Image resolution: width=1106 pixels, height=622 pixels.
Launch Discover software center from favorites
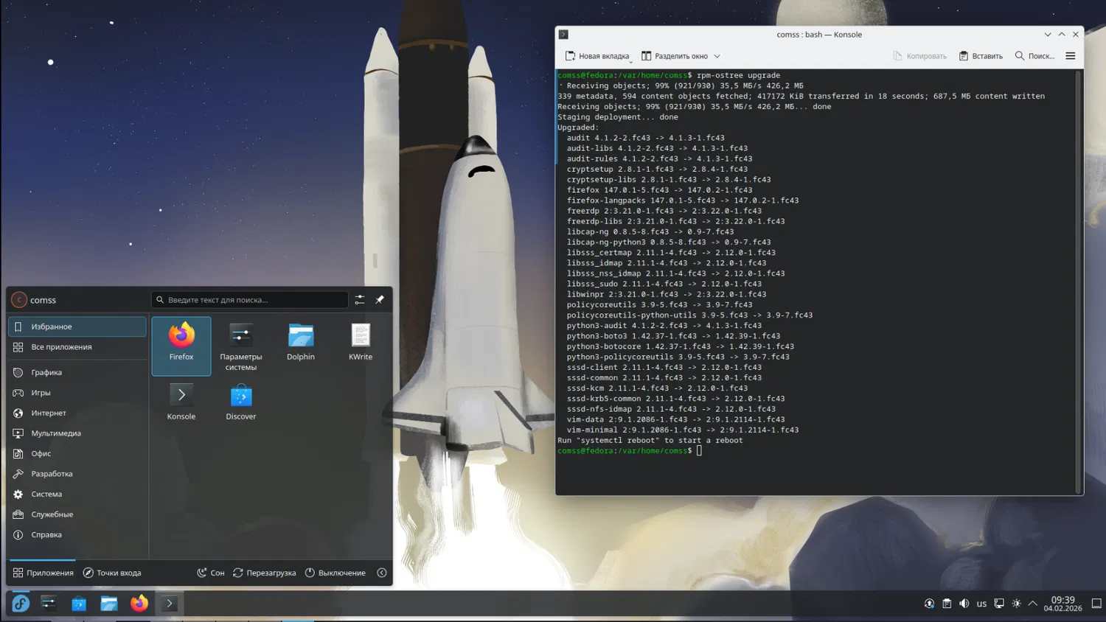pyautogui.click(x=241, y=402)
